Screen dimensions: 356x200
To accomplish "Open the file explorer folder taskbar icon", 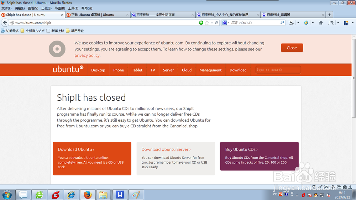I will (x=103, y=195).
